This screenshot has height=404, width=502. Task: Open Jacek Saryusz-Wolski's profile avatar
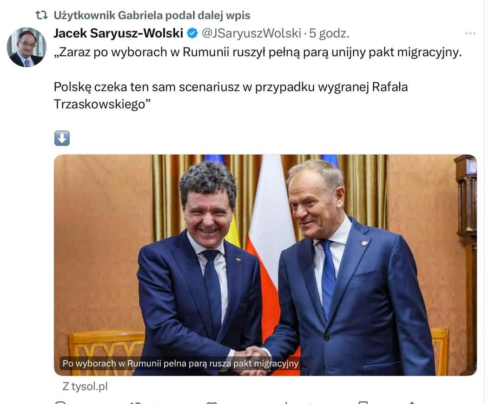[x=26, y=47]
